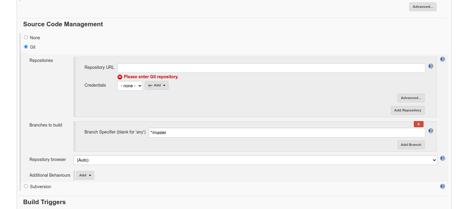The height and width of the screenshot is (209, 468).
Task: Select the Git radio button
Action: [26, 47]
